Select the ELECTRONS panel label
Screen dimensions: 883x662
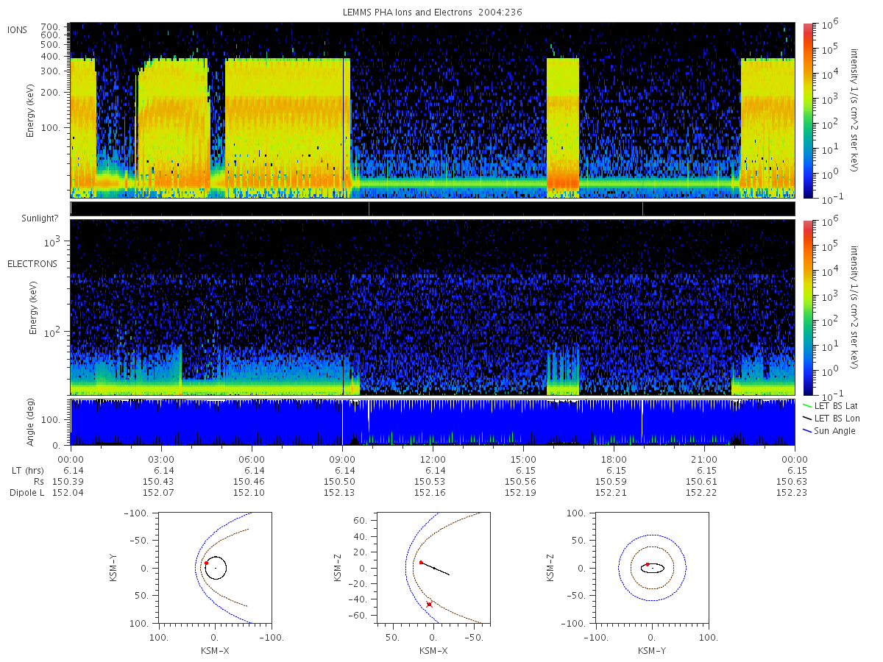[x=32, y=263]
